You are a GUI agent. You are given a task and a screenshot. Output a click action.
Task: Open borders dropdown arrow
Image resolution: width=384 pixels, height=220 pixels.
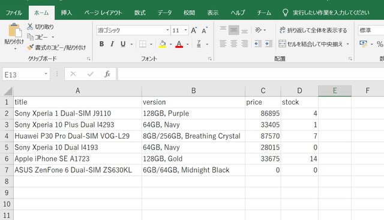pos(151,44)
